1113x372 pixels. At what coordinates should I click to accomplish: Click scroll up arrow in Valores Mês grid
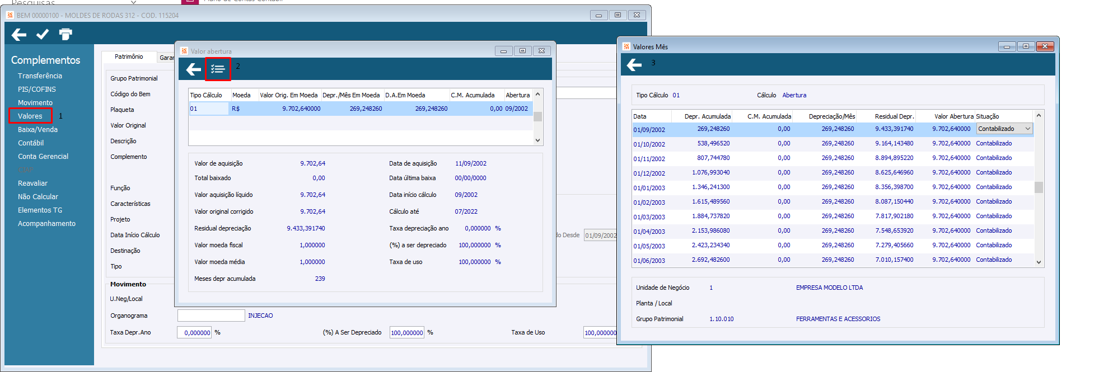(x=1039, y=115)
